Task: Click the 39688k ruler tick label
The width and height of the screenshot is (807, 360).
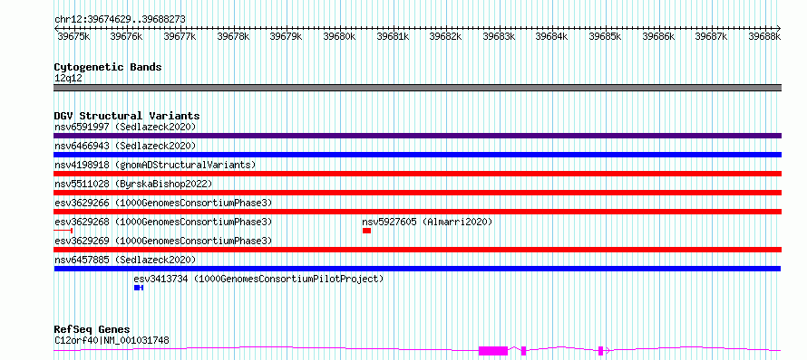Action: (x=764, y=36)
